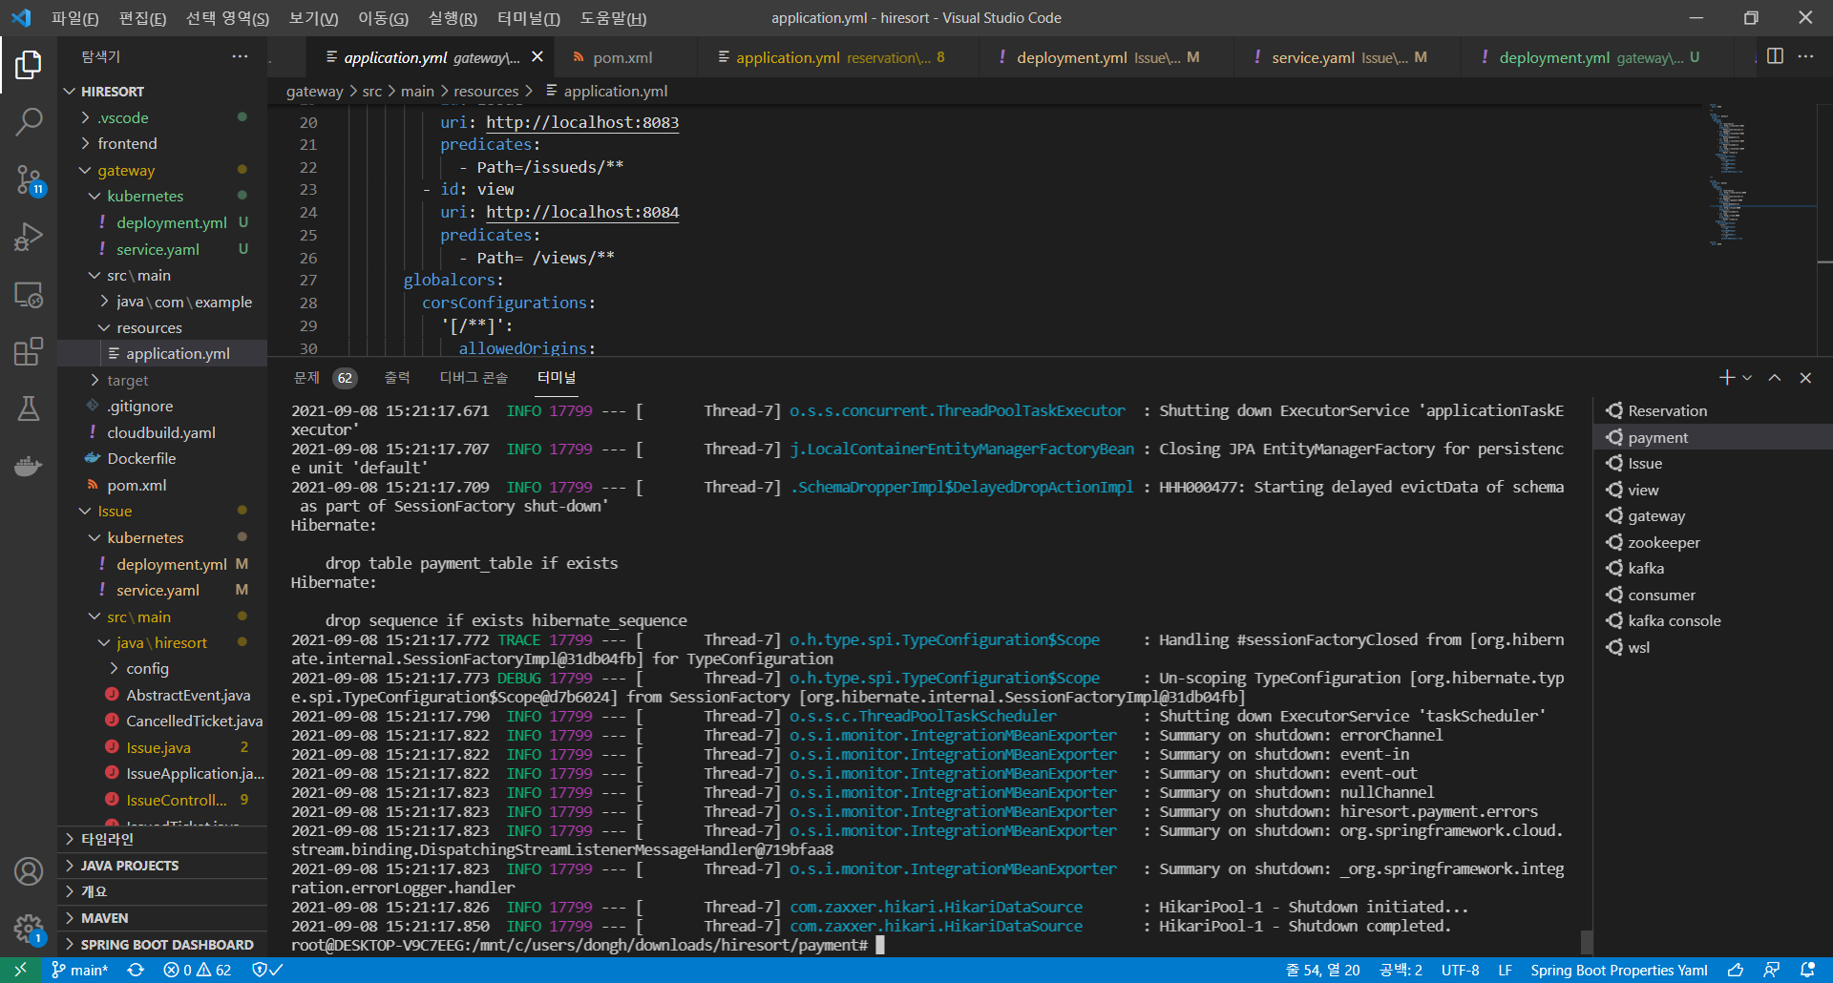Screen dimensions: 1833x983
Task: Open the Manage gear menu
Action: point(29,930)
